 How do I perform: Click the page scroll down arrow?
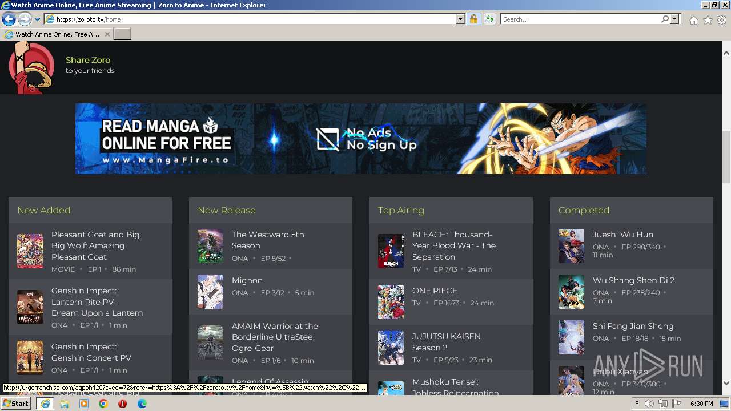[726, 383]
